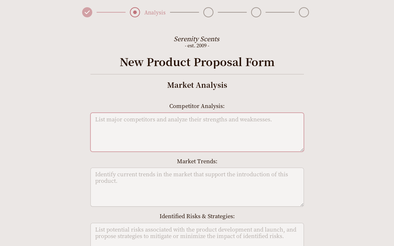Click the Market Trends field label
The height and width of the screenshot is (246, 394).
coord(197,161)
